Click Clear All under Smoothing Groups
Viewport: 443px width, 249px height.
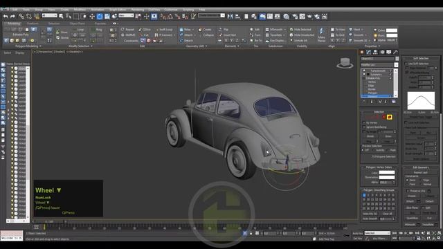[x=387, y=214]
